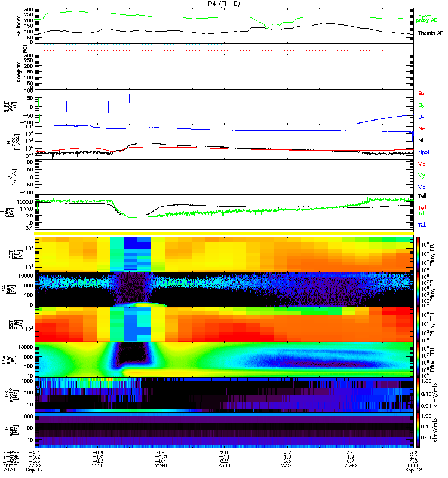448x478 pixels.
Task: Click the ROI axis label
Action: coord(26,49)
